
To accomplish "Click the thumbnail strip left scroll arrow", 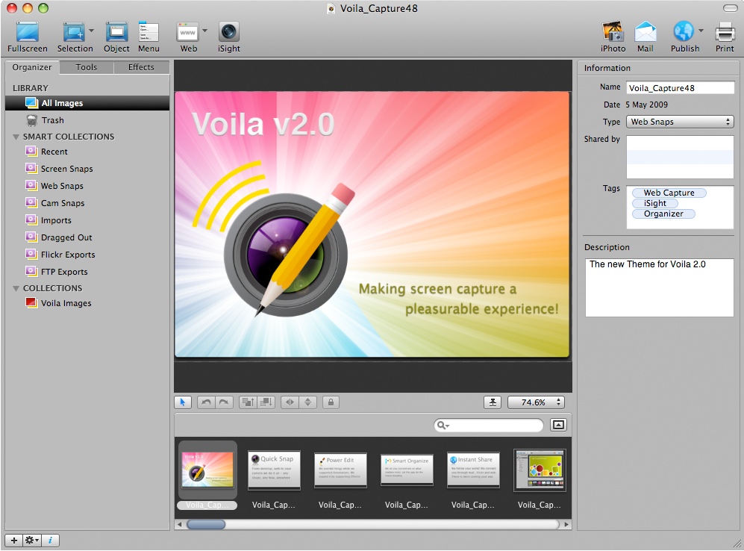I will [179, 524].
